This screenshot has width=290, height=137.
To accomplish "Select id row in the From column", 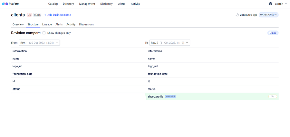I will point(78,81).
